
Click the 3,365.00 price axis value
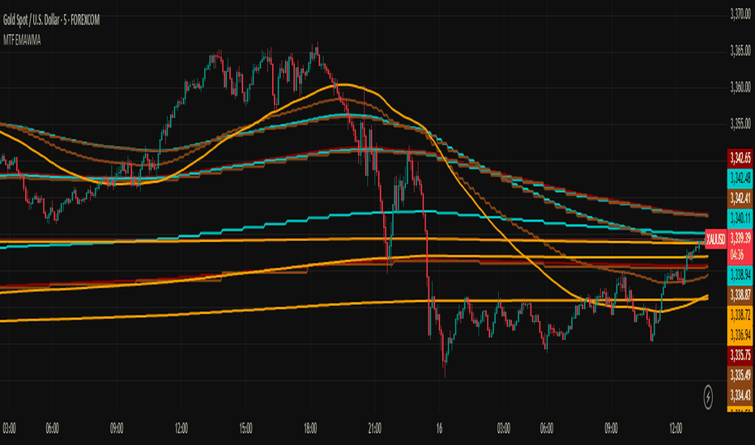pos(740,51)
